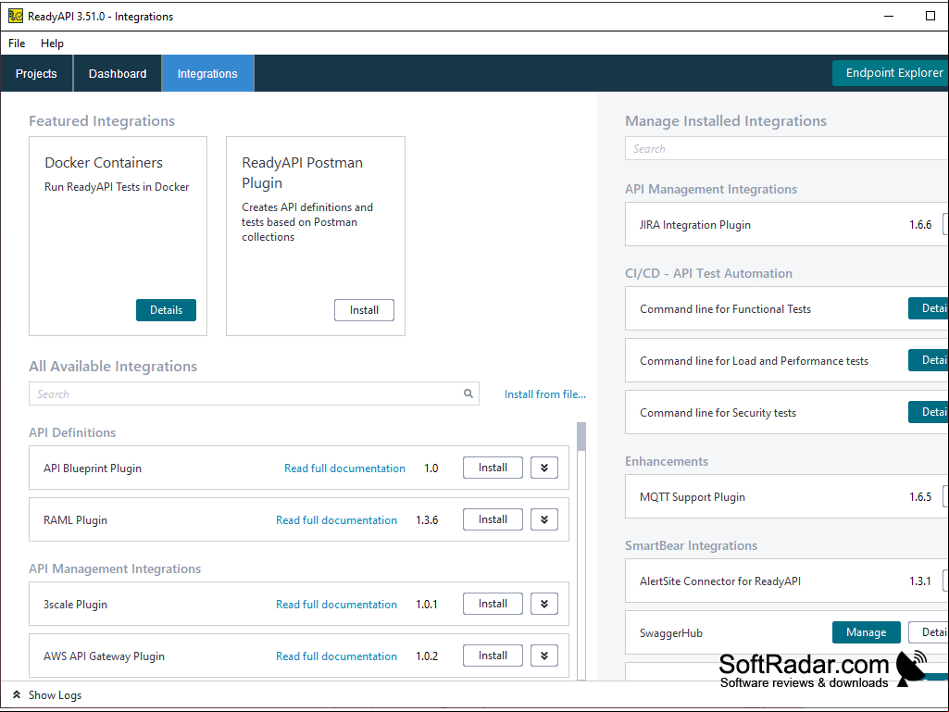Install the RAML Plugin
The image size is (949, 712).
(x=493, y=519)
